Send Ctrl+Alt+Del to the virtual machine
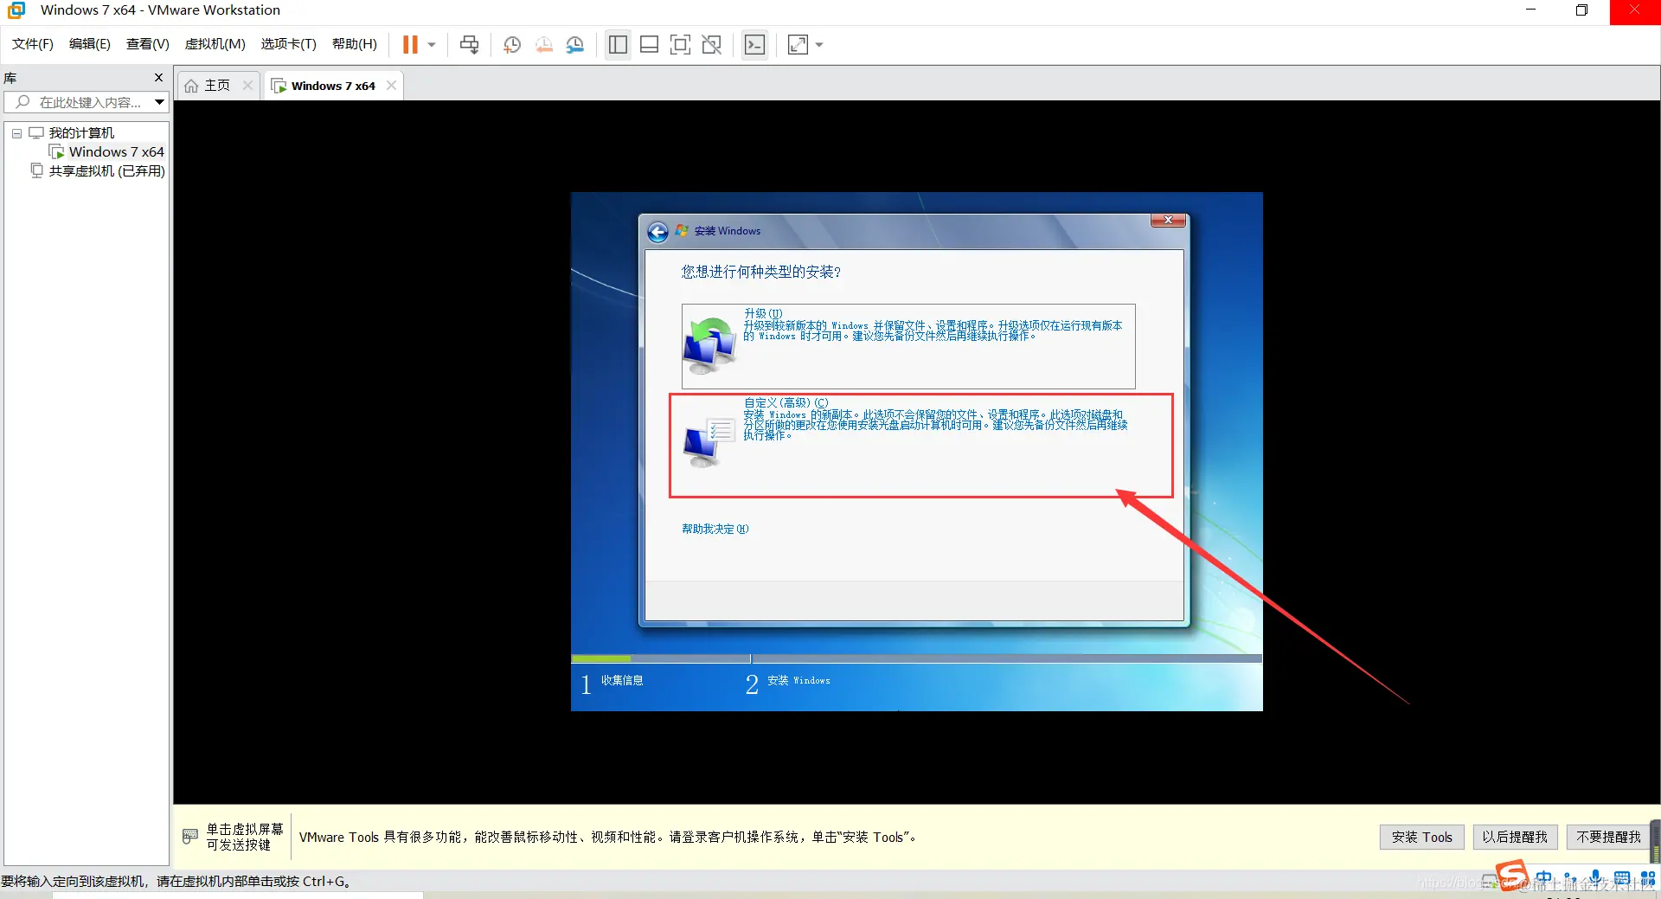The height and width of the screenshot is (899, 1661). 469,44
